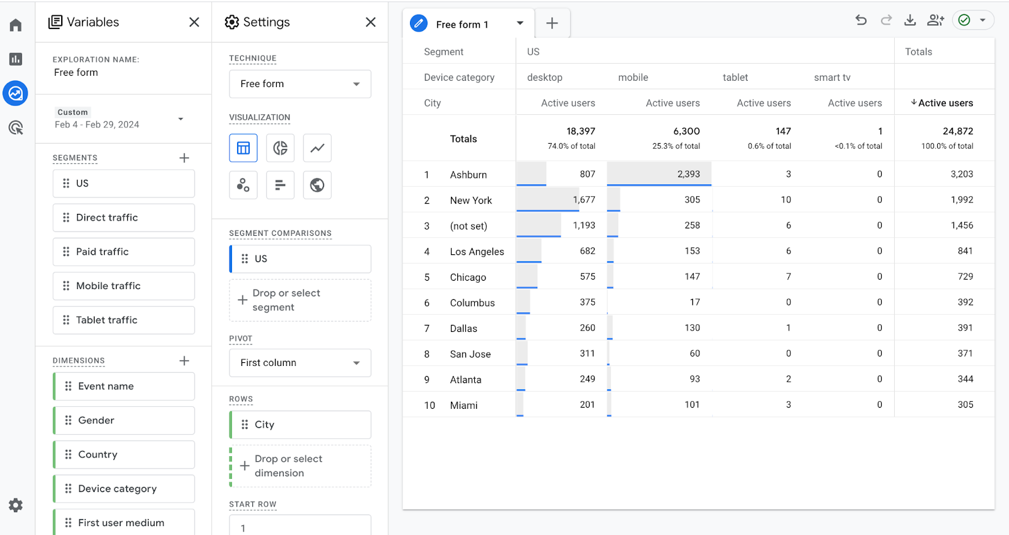
Task: Select the geo map visualization
Action: tap(317, 185)
